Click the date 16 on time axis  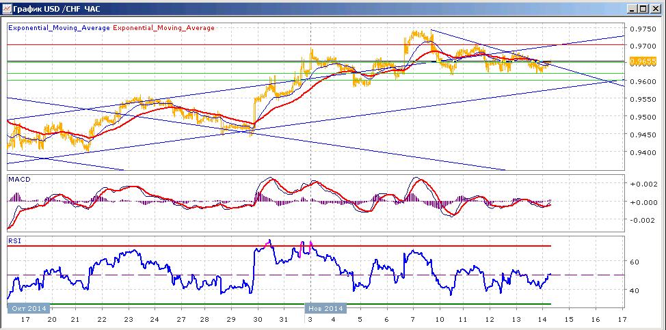point(595,319)
